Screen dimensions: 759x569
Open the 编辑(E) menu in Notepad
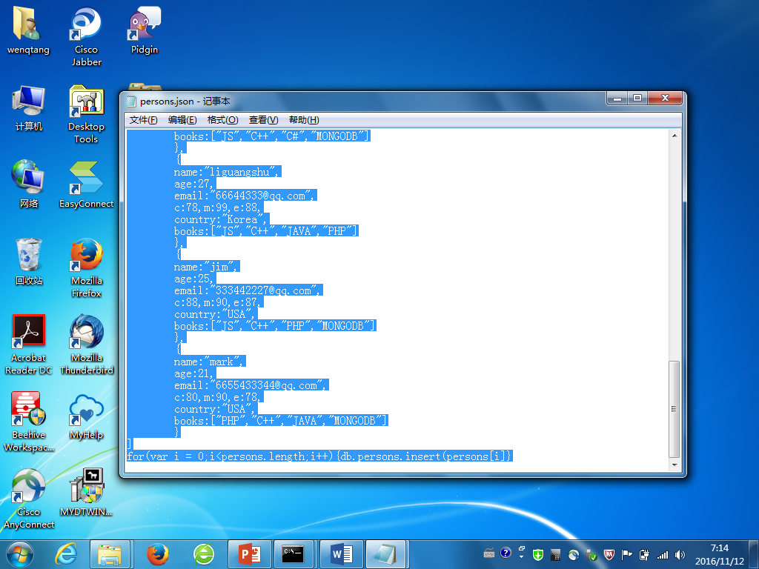[182, 120]
